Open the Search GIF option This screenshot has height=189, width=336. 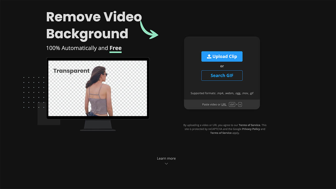pyautogui.click(x=222, y=76)
